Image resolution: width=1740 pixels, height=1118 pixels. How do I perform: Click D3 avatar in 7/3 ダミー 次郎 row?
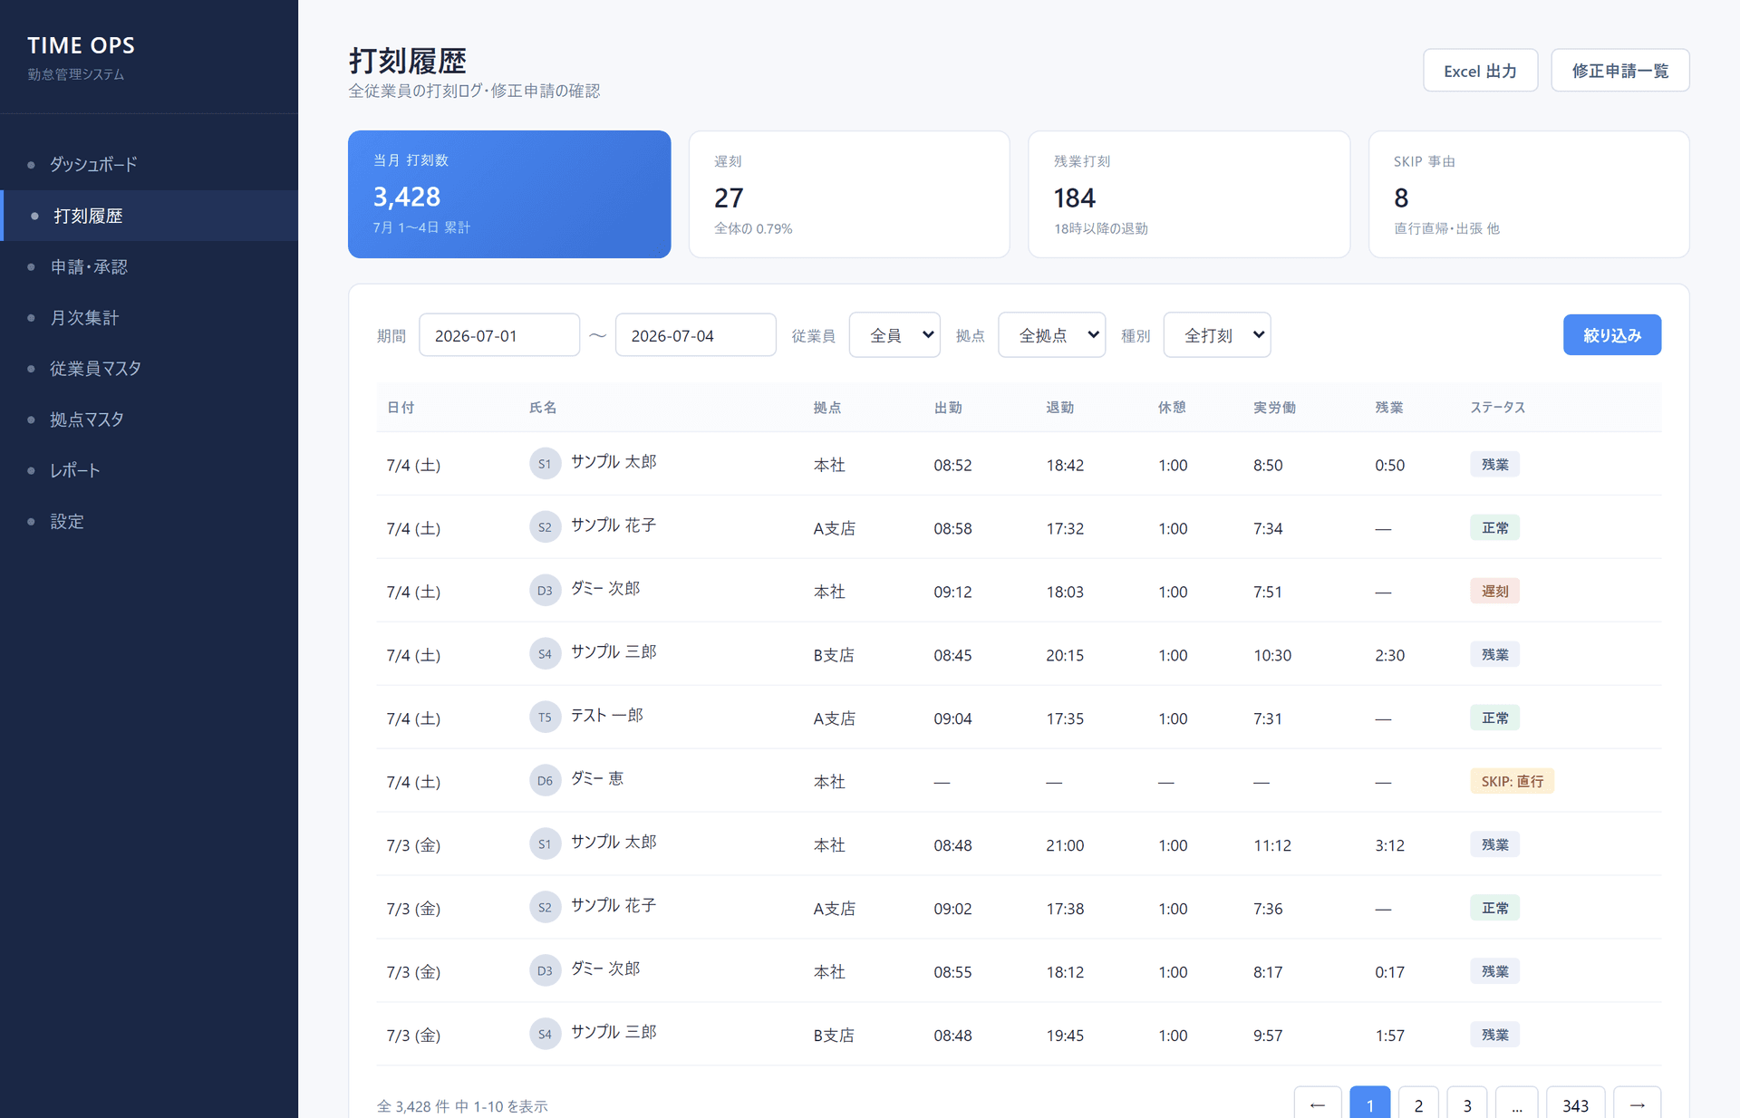[545, 971]
